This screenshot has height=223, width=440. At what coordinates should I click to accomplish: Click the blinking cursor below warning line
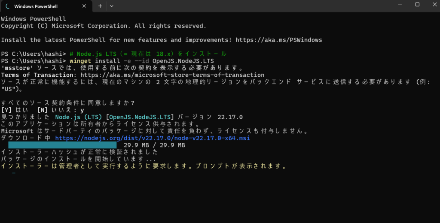[x=14, y=173]
